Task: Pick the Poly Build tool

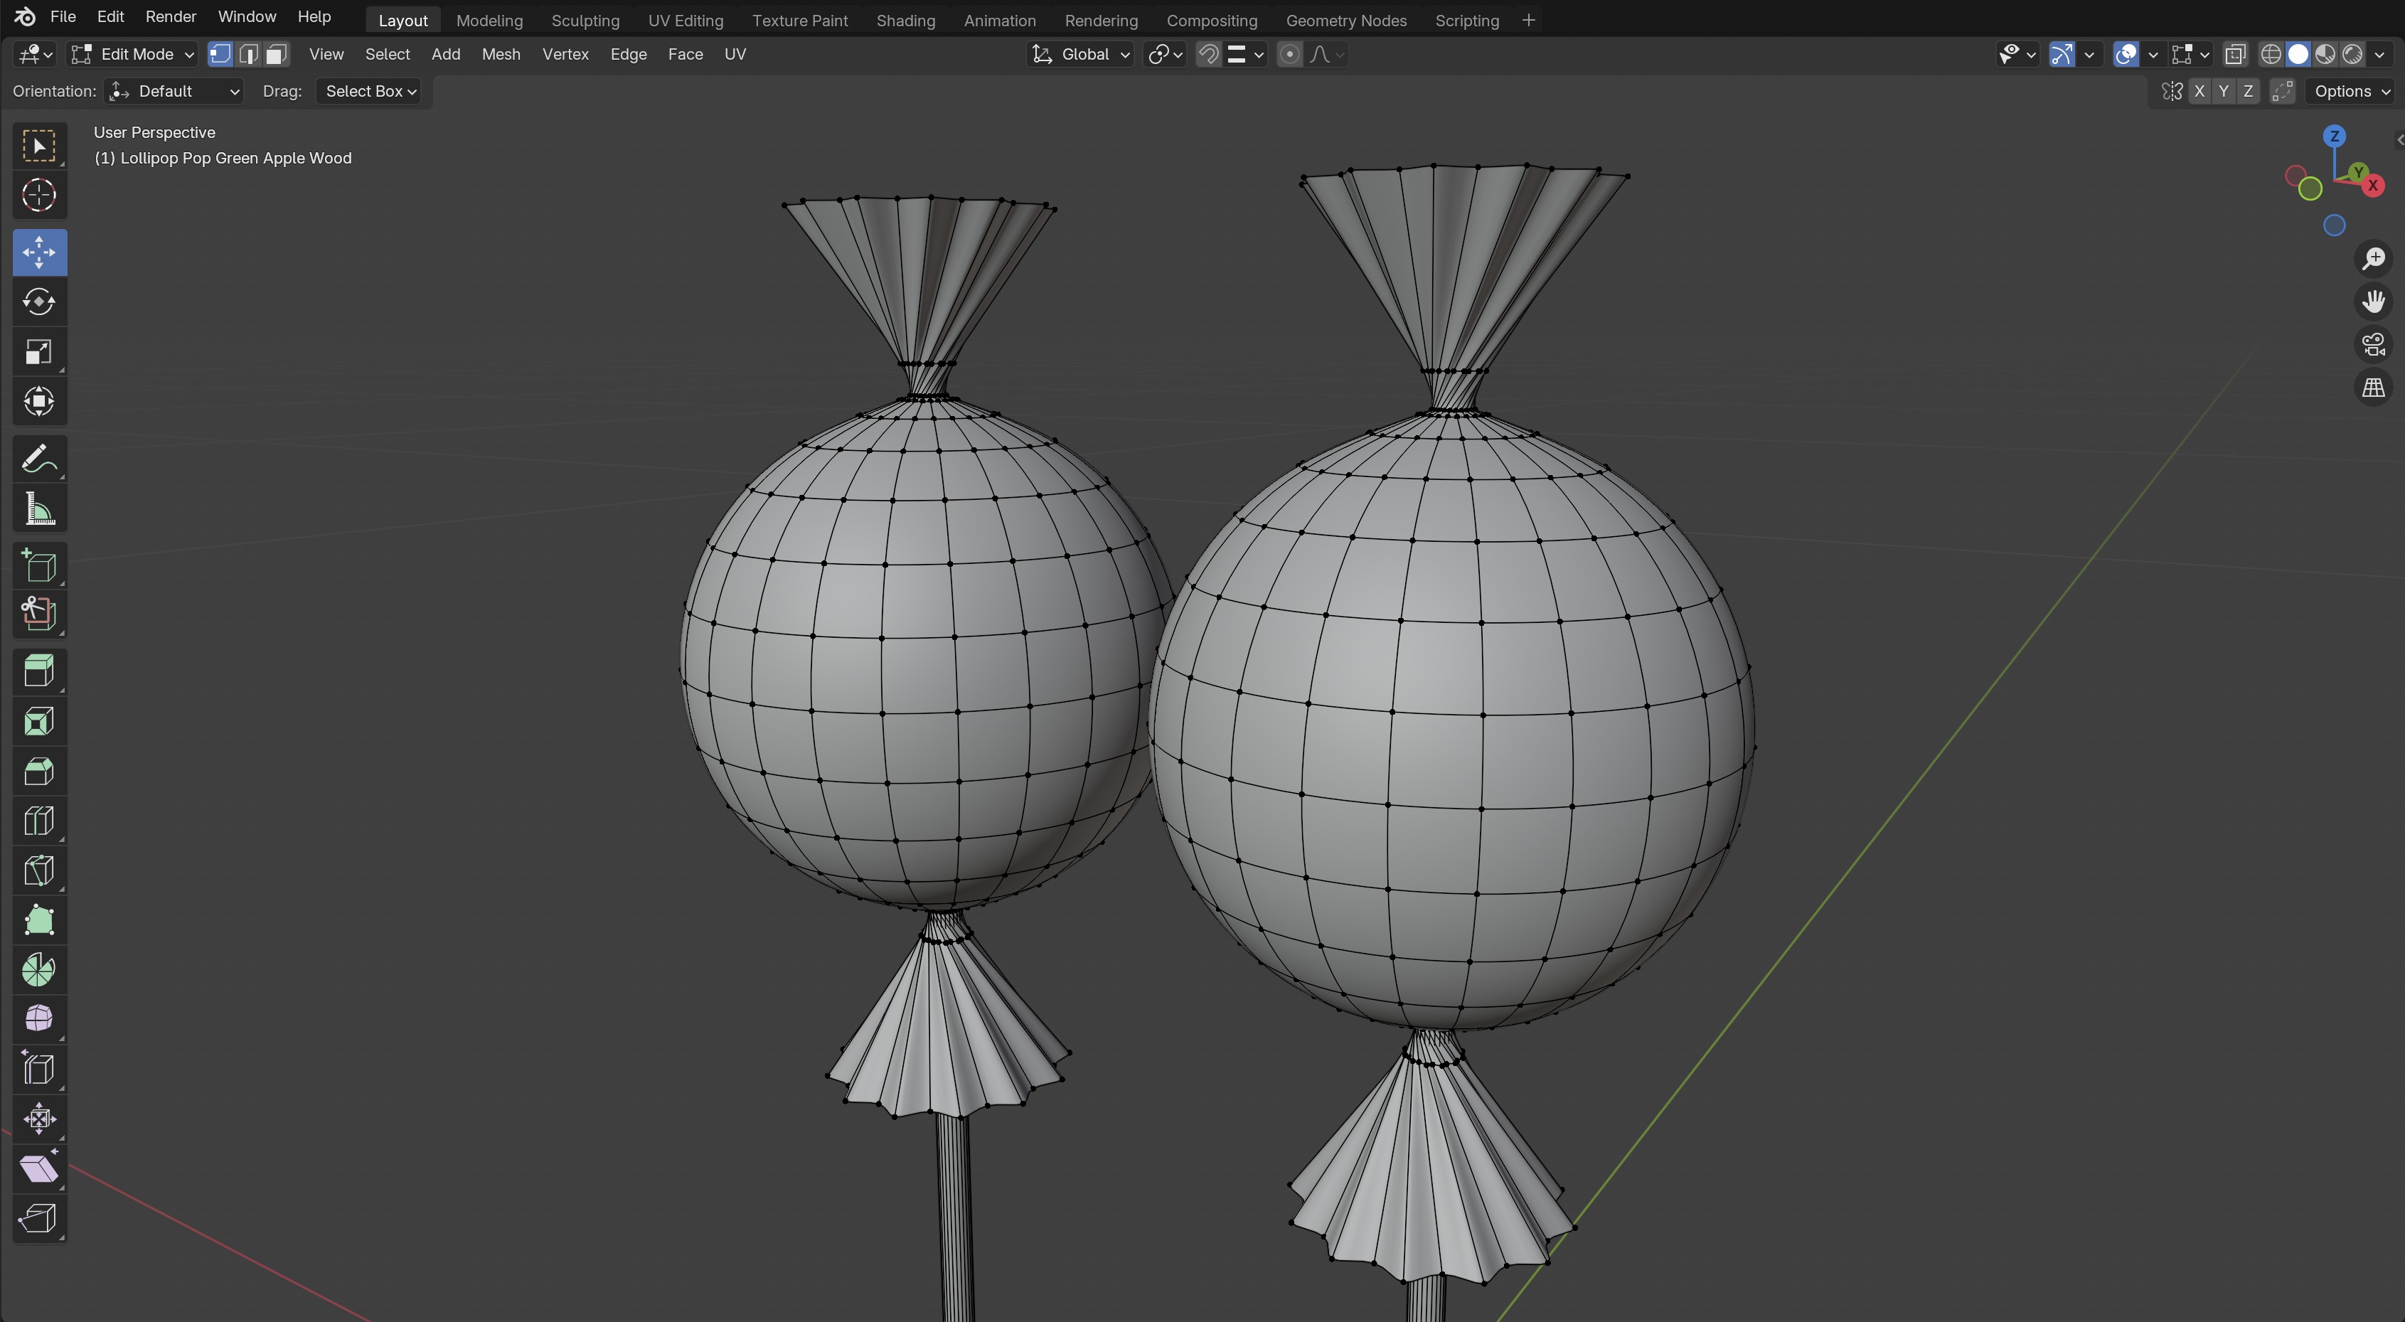Action: pyautogui.click(x=39, y=920)
